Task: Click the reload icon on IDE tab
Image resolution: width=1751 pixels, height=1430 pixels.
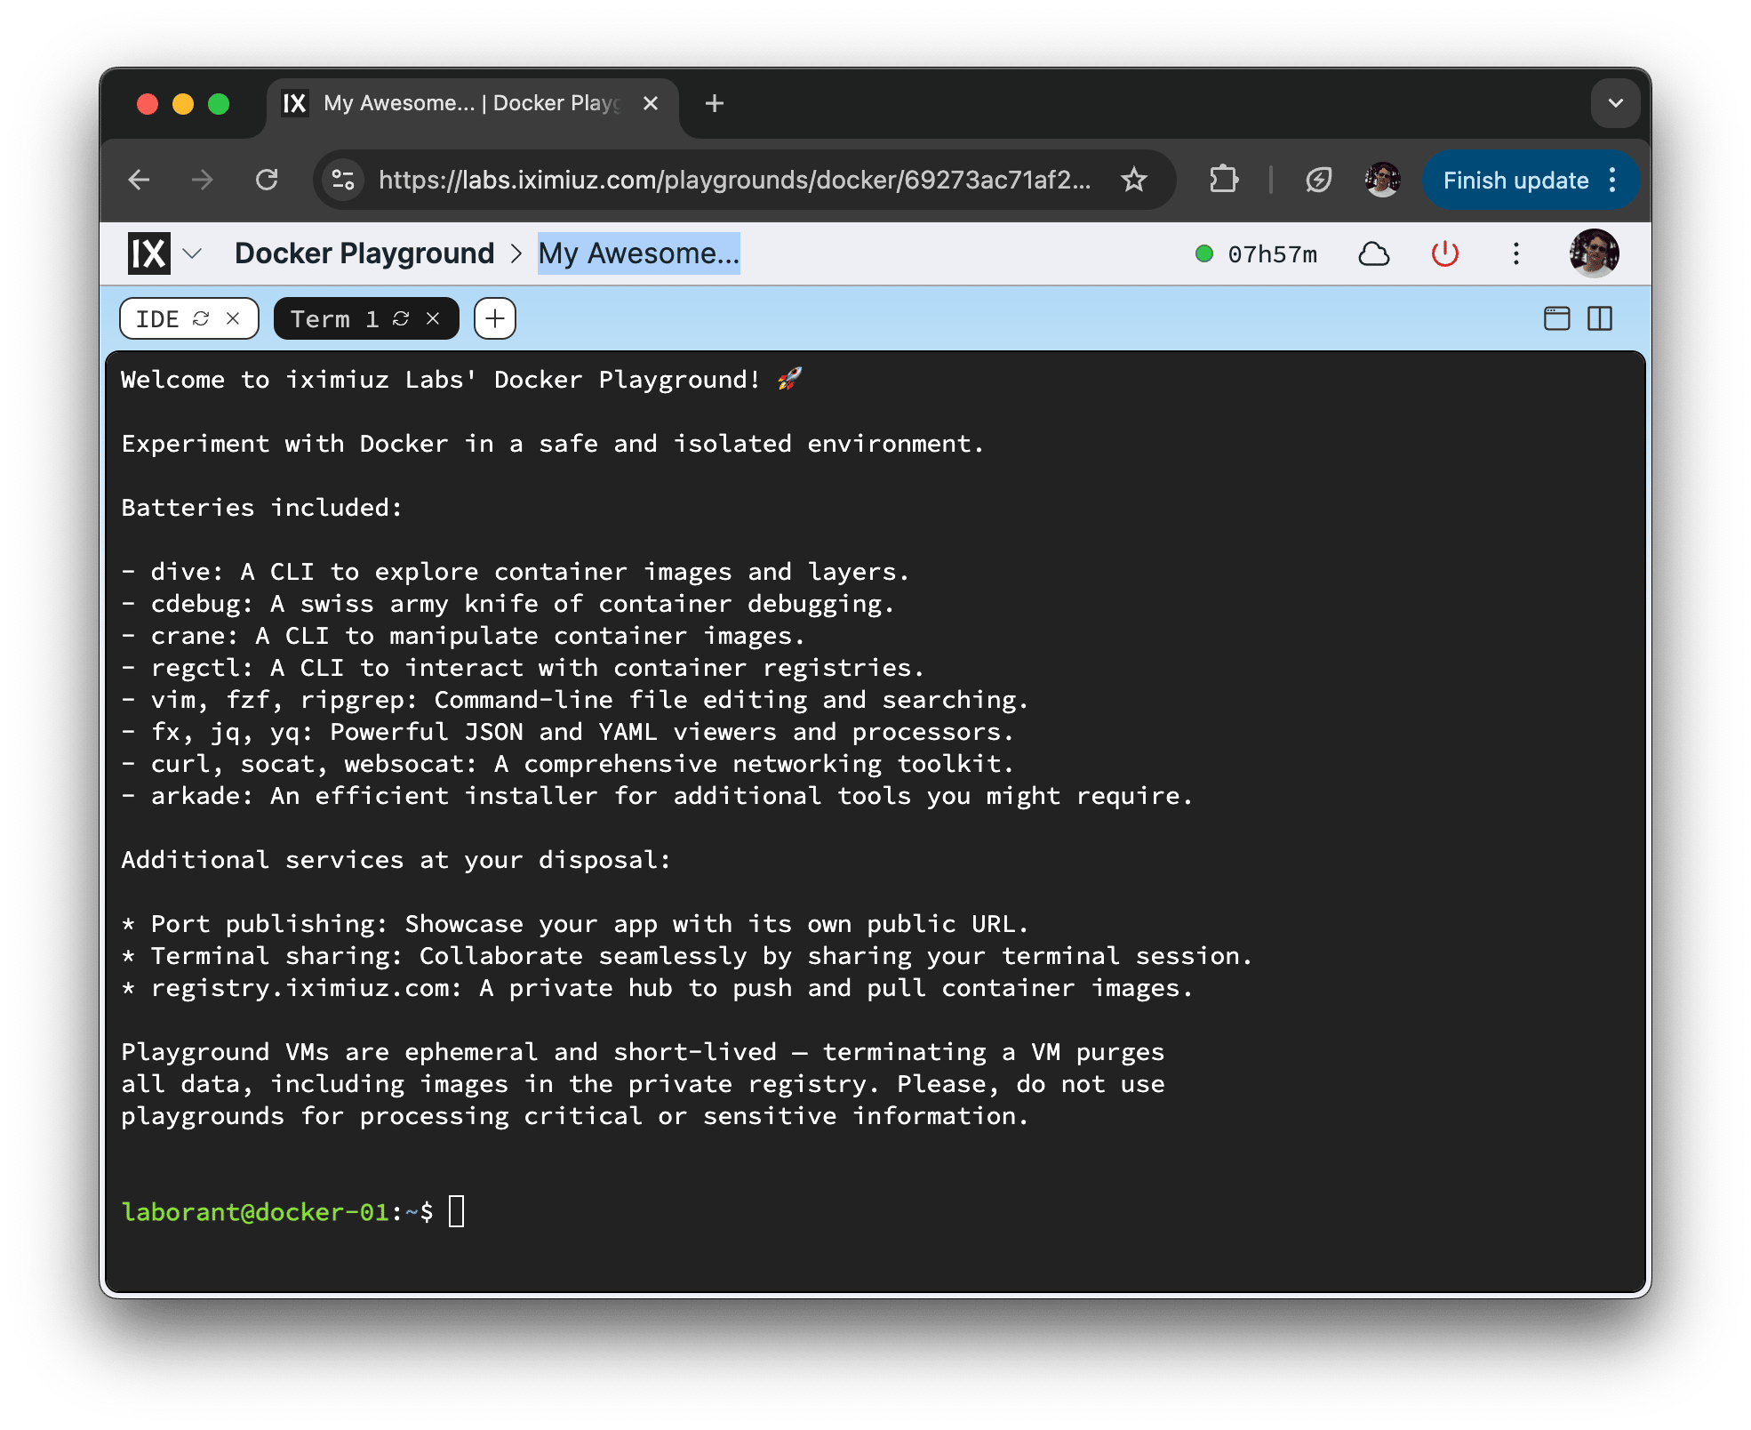Action: pyautogui.click(x=201, y=318)
